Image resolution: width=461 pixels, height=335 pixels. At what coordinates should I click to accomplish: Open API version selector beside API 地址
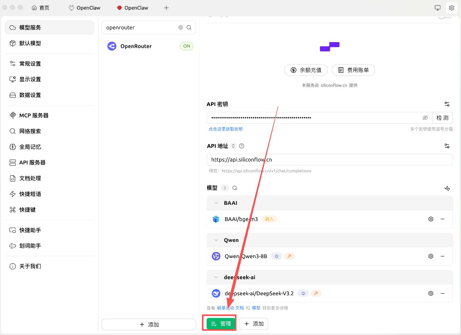(233, 146)
